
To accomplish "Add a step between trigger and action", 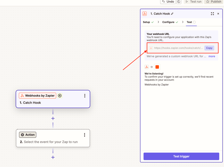I will click(x=53, y=118).
